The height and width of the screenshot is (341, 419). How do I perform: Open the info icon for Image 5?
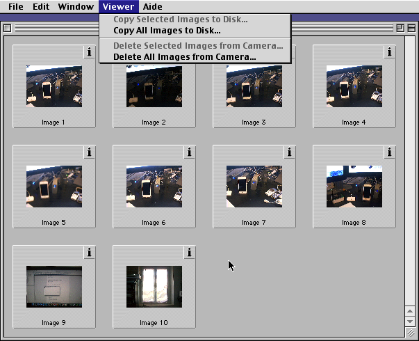point(89,152)
